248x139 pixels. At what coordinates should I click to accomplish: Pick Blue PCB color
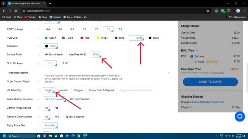(x=119, y=38)
